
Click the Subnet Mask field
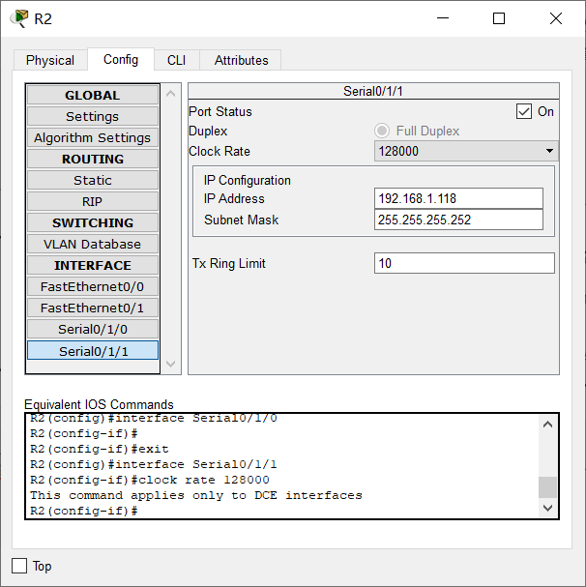458,220
